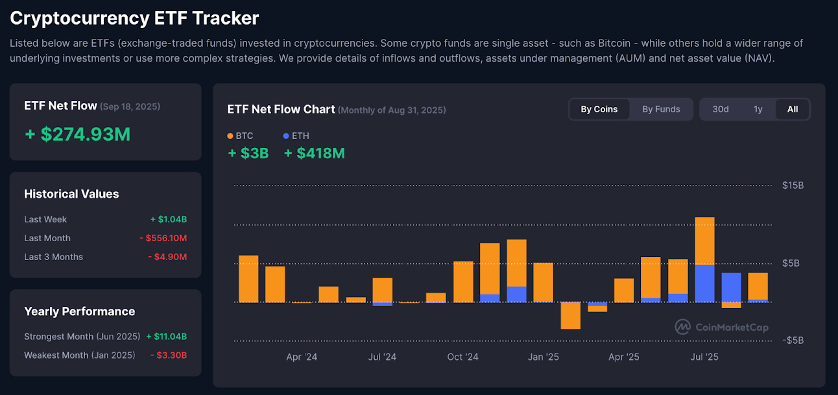Click the Jan '25 axis label
The height and width of the screenshot is (395, 838).
point(544,357)
